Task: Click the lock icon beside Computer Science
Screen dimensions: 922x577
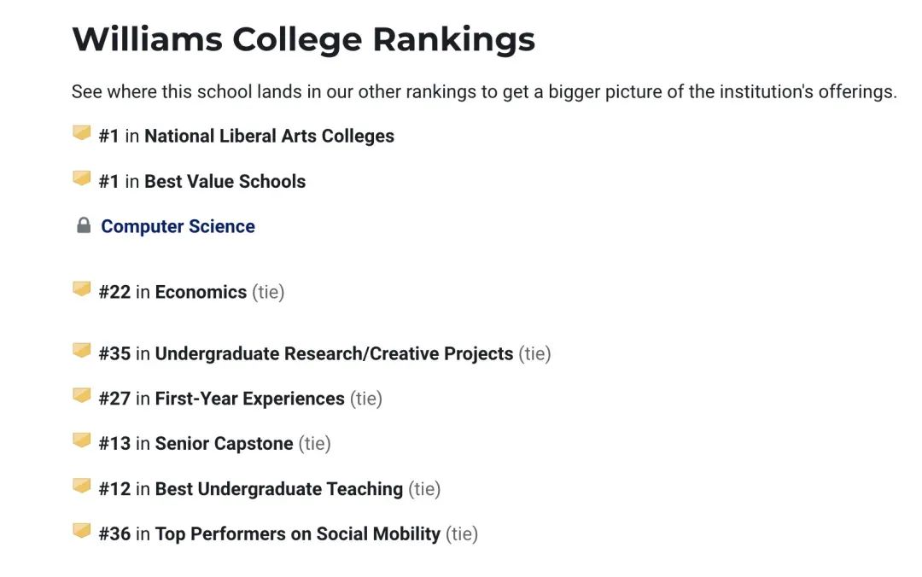Action: (x=84, y=225)
